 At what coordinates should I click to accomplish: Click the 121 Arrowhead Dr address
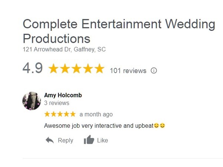click(x=64, y=49)
